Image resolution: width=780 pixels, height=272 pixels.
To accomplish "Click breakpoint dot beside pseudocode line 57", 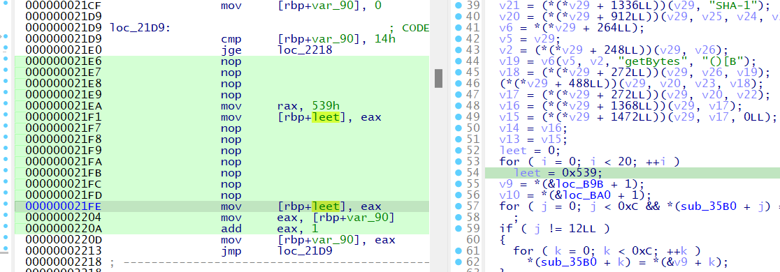I will [x=458, y=206].
